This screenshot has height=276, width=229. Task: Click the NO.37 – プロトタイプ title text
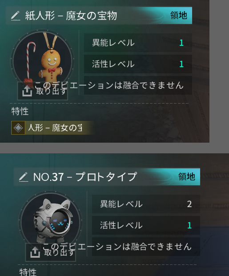[85, 177]
